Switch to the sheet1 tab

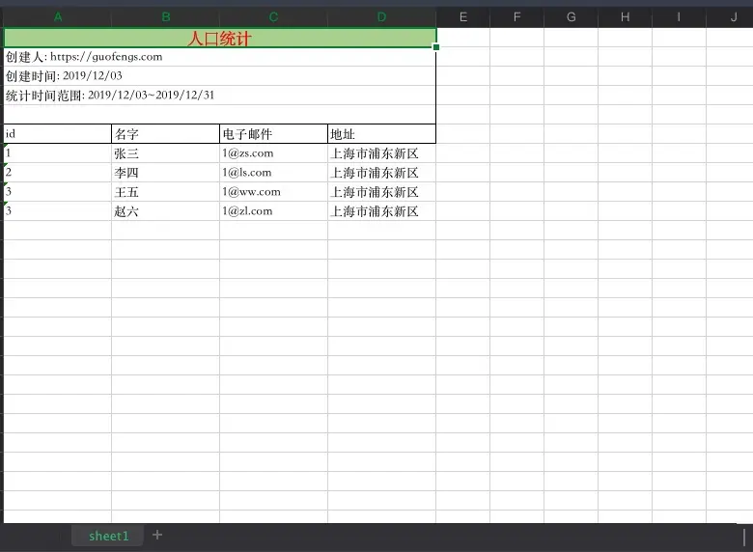point(108,536)
